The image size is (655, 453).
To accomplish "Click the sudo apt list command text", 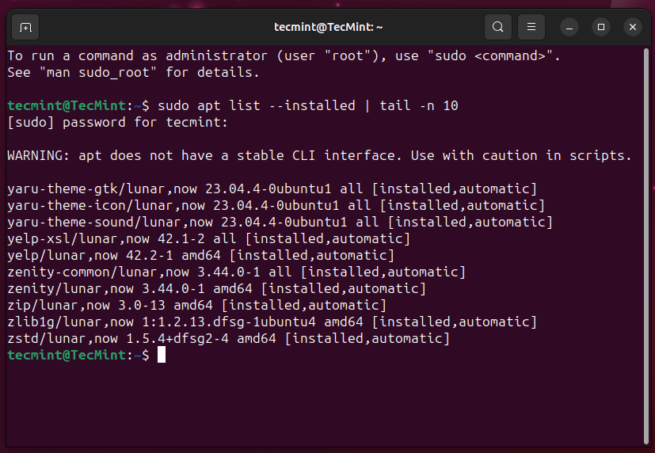I will (x=308, y=105).
